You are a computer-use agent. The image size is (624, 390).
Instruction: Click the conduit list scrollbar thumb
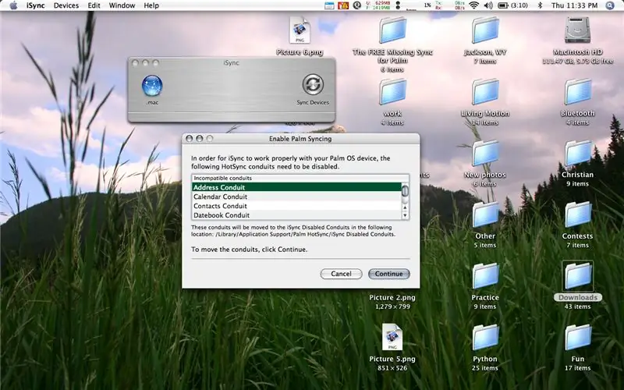click(405, 191)
